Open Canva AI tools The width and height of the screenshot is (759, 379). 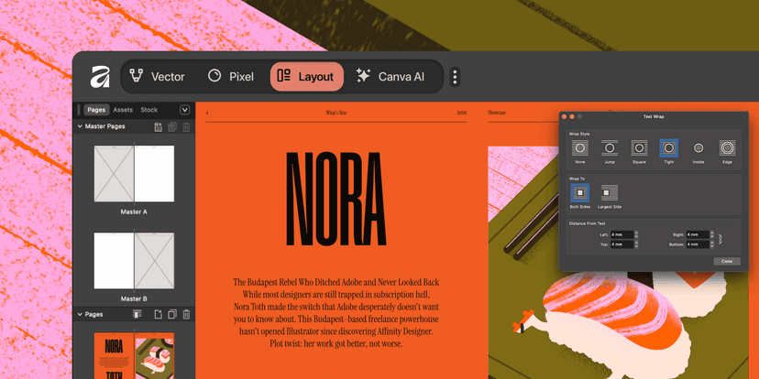click(x=390, y=77)
